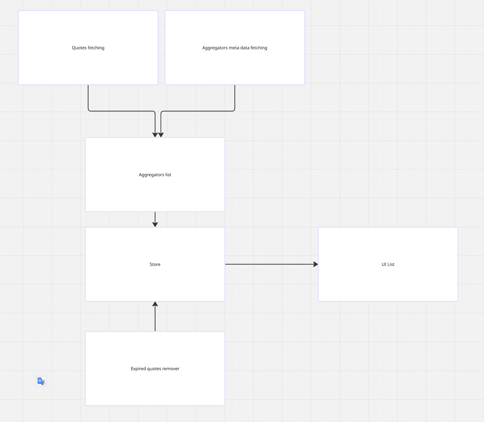484x422 pixels.
Task: Click the arrowhead entering Store from below
Action: (x=155, y=305)
